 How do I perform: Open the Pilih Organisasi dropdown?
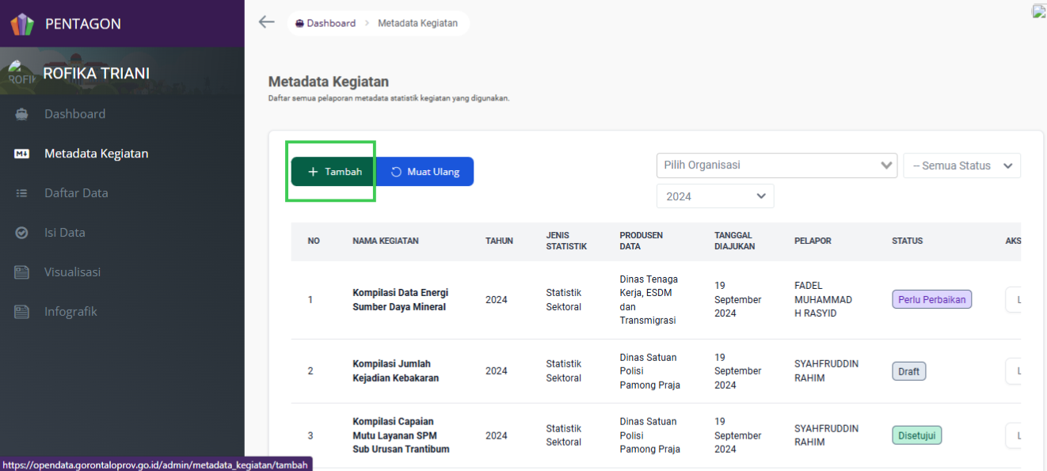point(777,165)
